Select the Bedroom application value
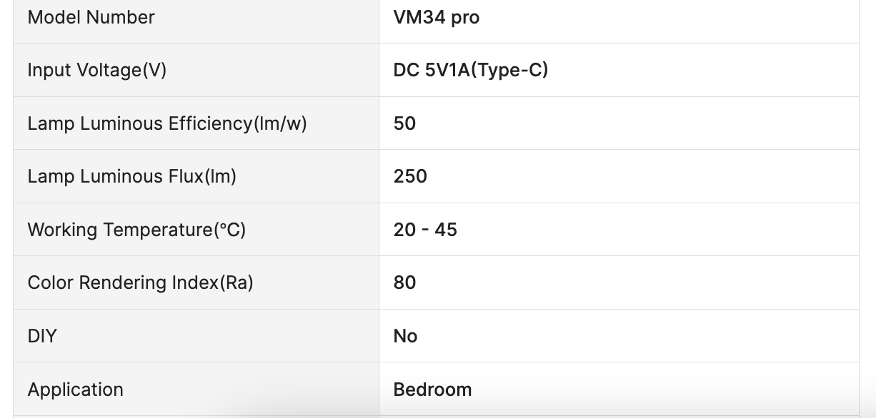The height and width of the screenshot is (418, 876). coord(432,389)
